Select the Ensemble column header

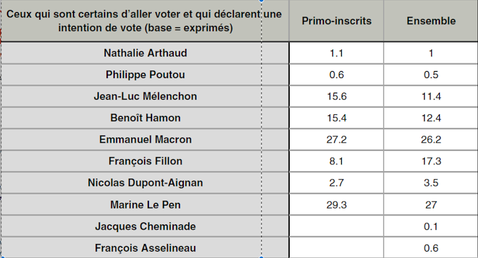[x=430, y=21]
